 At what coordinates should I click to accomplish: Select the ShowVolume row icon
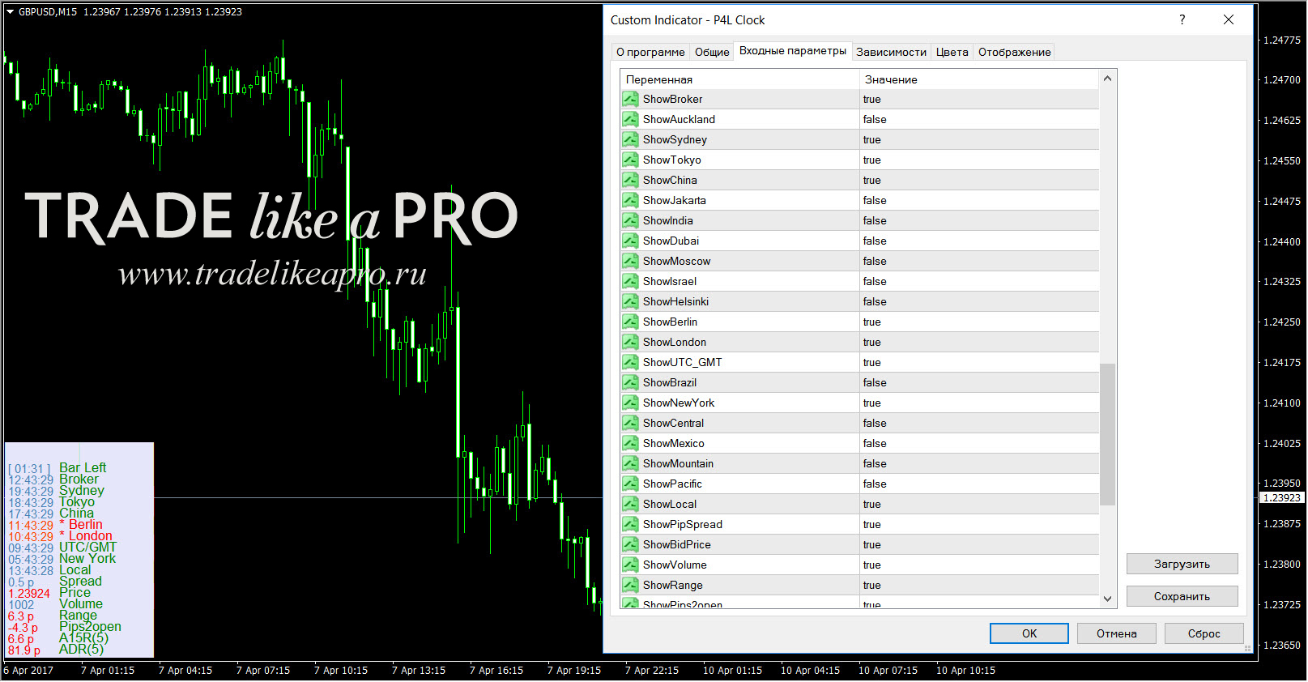(x=630, y=565)
